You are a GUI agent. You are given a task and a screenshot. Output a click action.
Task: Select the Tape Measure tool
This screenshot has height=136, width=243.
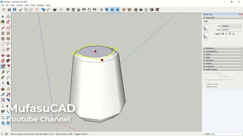pos(3,72)
